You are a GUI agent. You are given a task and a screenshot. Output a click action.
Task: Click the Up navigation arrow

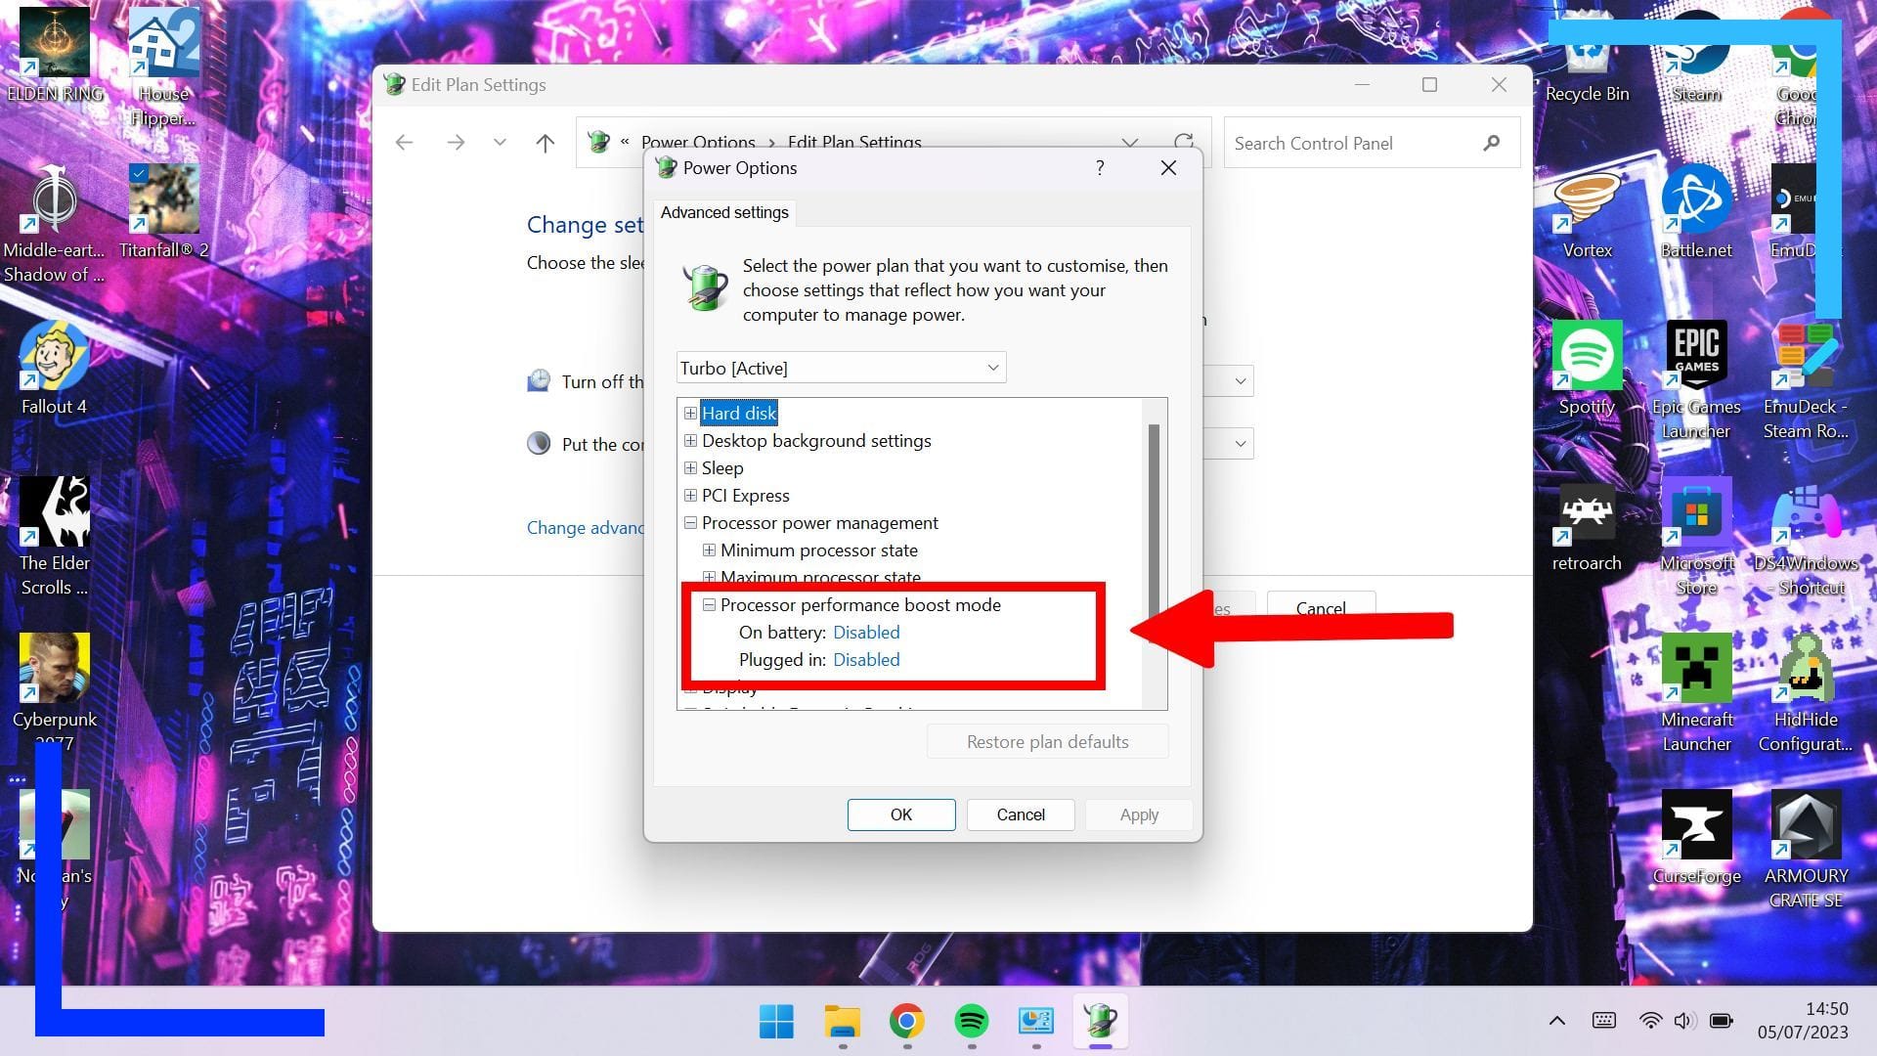546,143
